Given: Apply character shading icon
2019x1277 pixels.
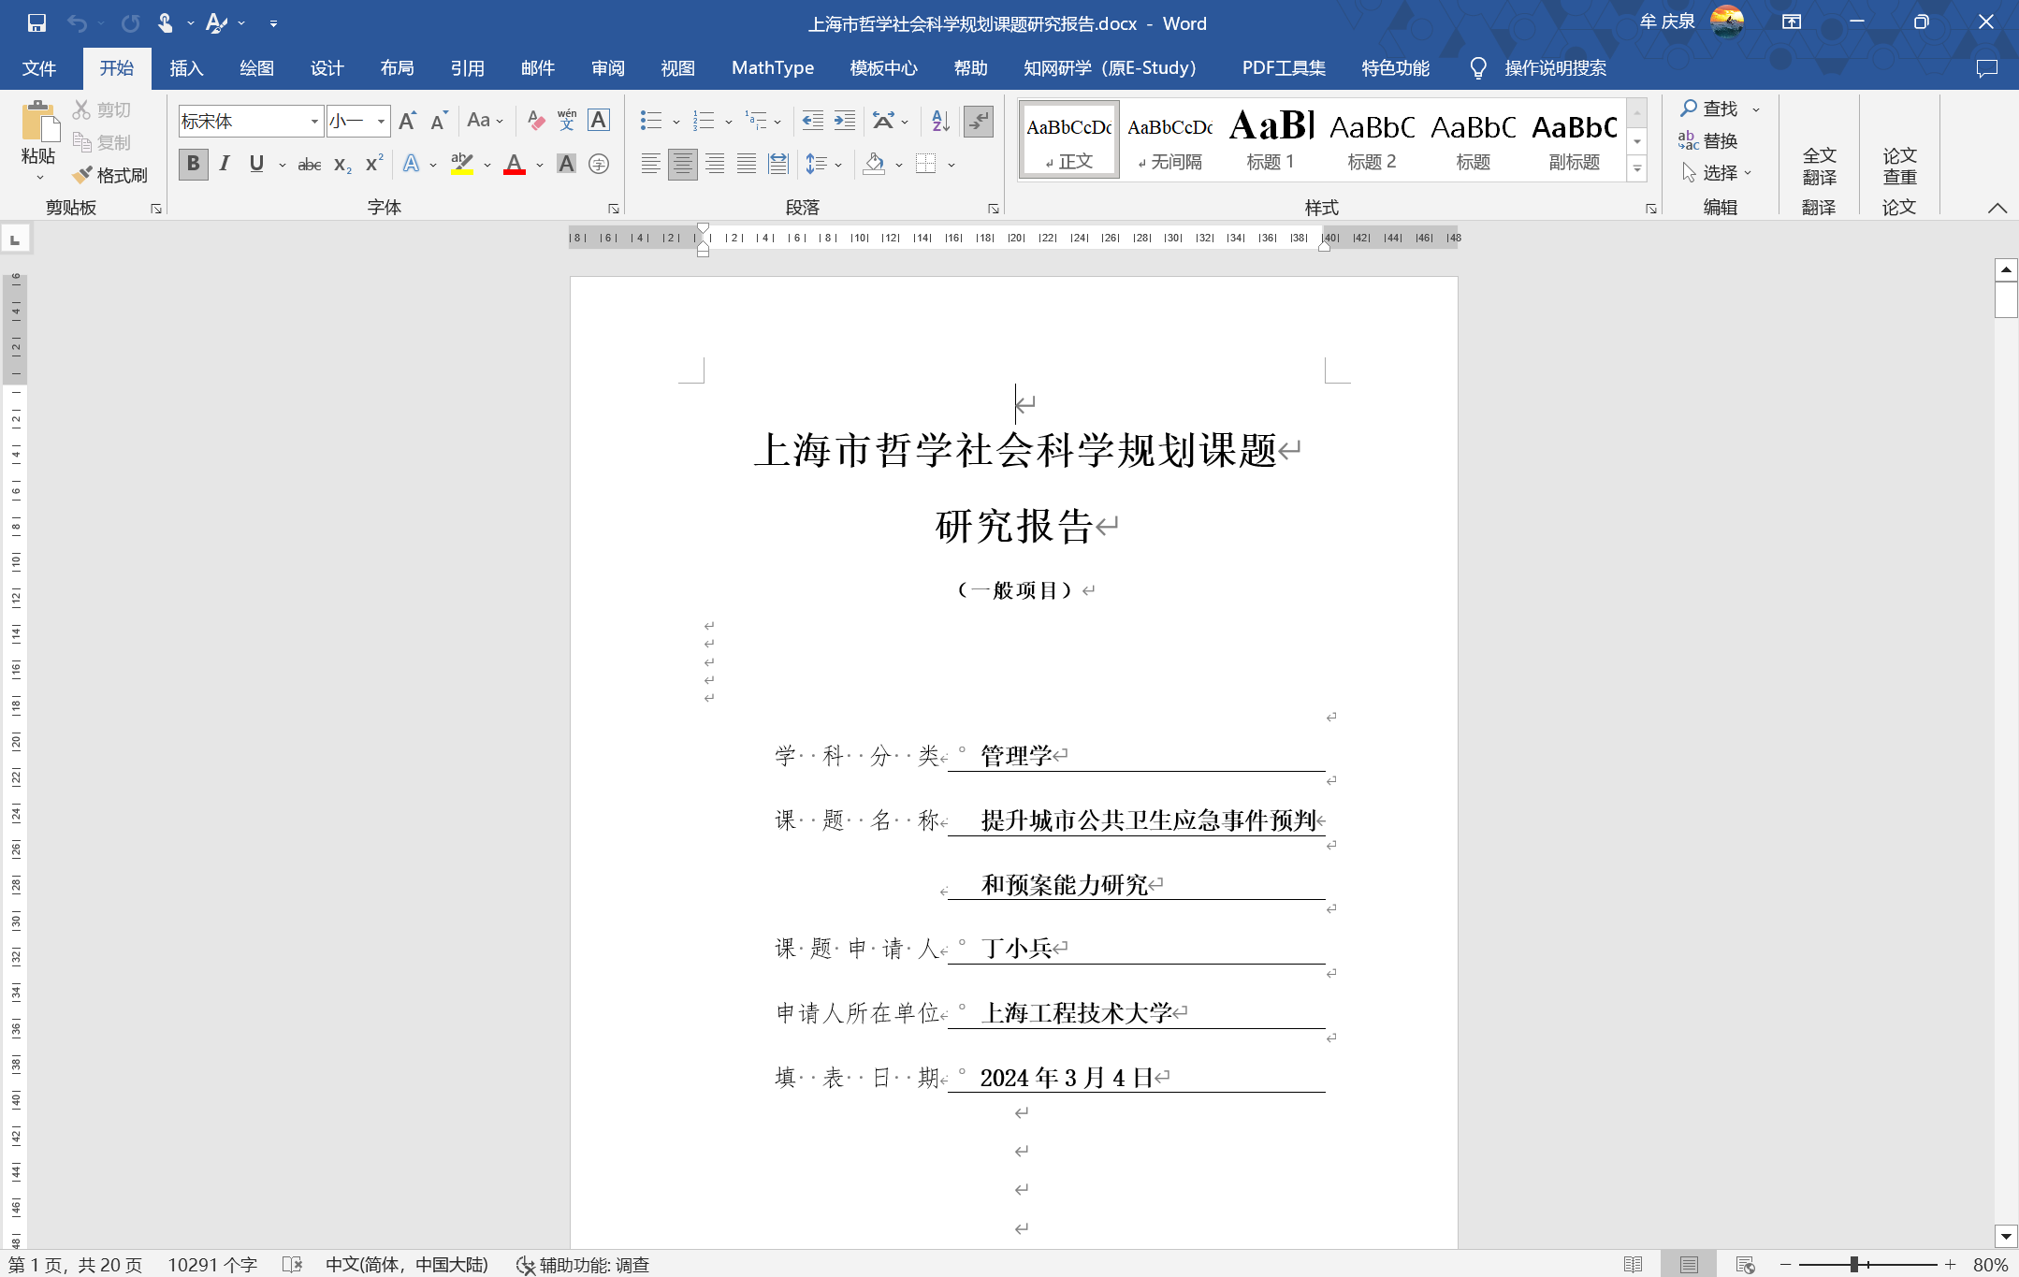Looking at the screenshot, I should (566, 165).
